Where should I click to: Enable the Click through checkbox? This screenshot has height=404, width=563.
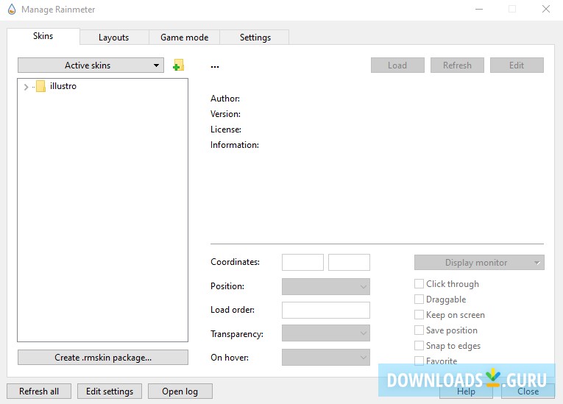[419, 284]
